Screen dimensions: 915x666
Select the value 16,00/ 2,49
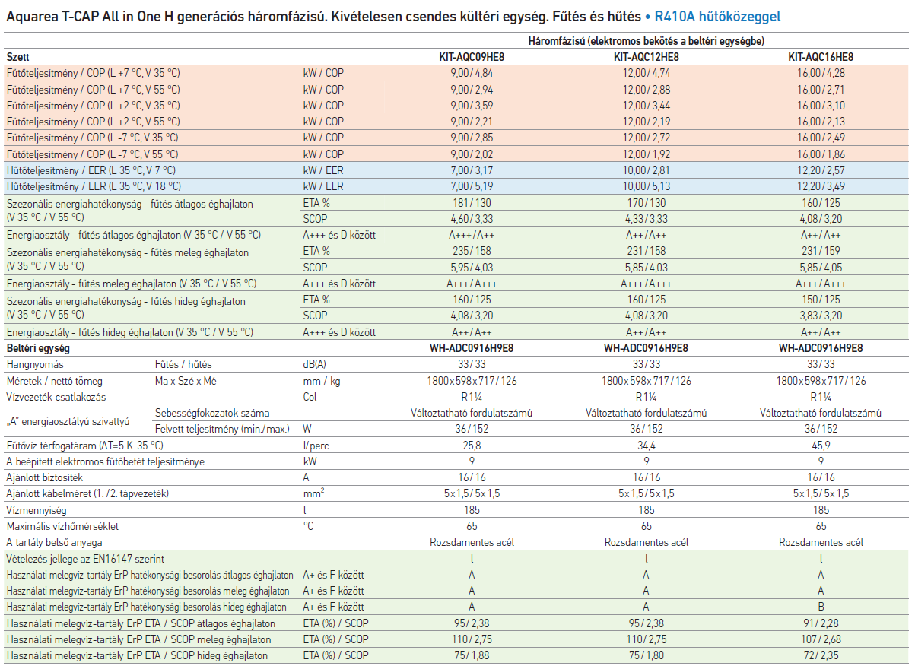coord(821,138)
